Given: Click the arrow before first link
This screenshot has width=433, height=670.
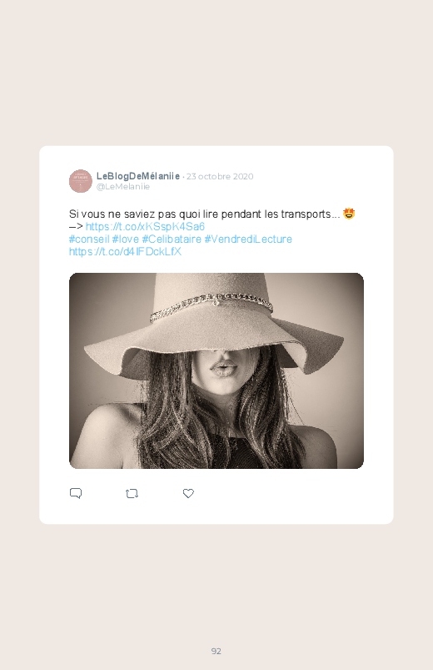Looking at the screenshot, I should 76,226.
